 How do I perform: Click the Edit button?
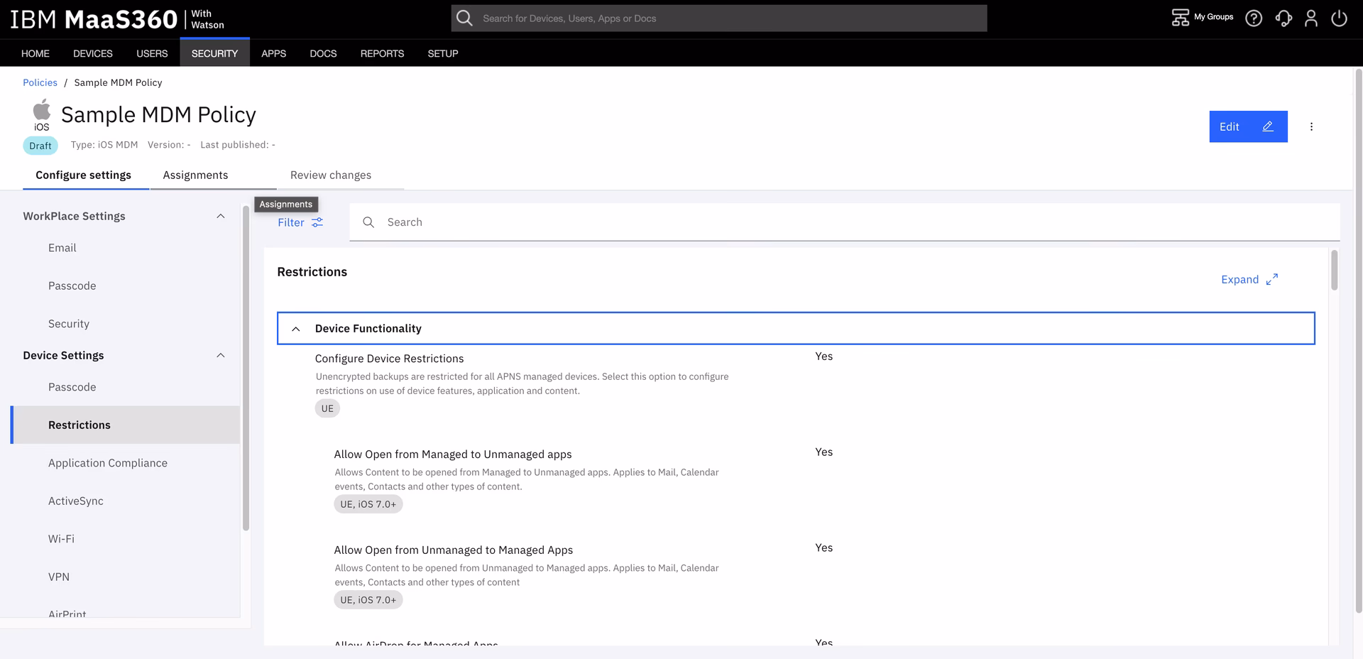click(x=1247, y=126)
